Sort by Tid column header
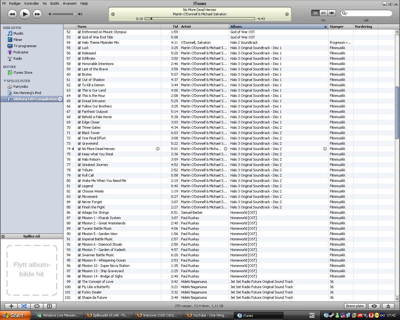Image resolution: width=400 pixels, height=320 pixels. point(170,27)
